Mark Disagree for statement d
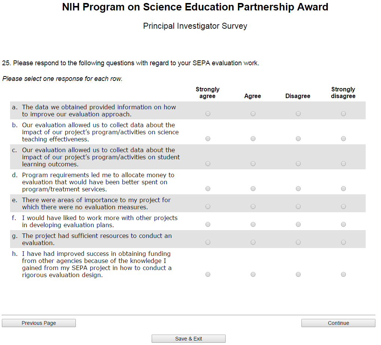Image resolution: width=381 pixels, height=345 pixels. [298, 189]
